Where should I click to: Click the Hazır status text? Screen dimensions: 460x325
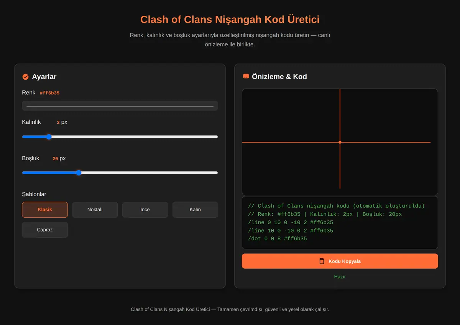tap(340, 277)
